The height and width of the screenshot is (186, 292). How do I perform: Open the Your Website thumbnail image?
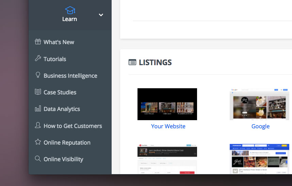(167, 104)
